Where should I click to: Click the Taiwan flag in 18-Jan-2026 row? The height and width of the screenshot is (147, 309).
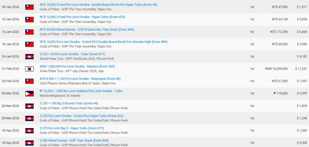[x=29, y=44]
